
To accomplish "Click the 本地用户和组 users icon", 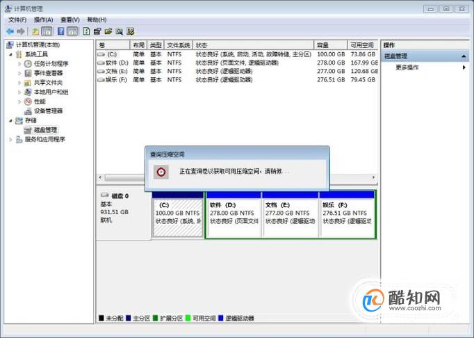I will pyautogui.click(x=28, y=92).
